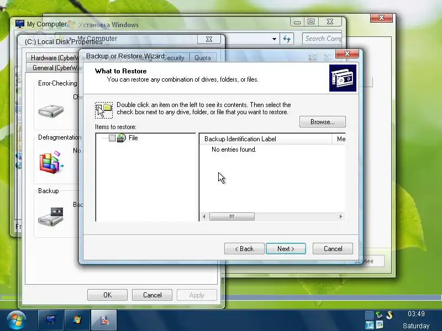Open the Start menu orb
Viewport: 442px width, 331px height.
pos(17,321)
